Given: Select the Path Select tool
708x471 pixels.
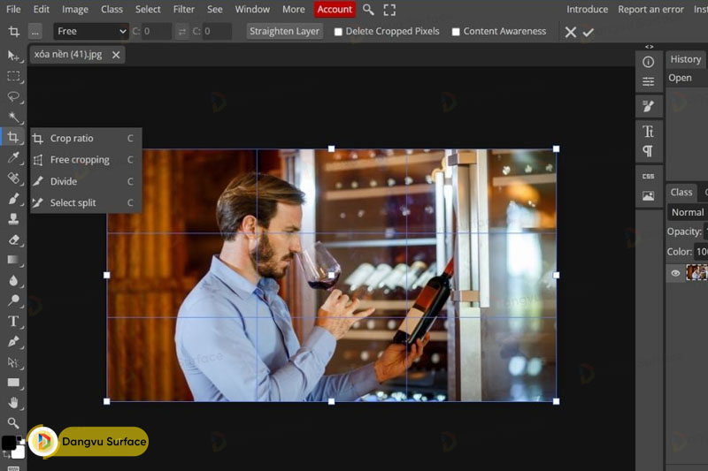Looking at the screenshot, I should pos(13,362).
